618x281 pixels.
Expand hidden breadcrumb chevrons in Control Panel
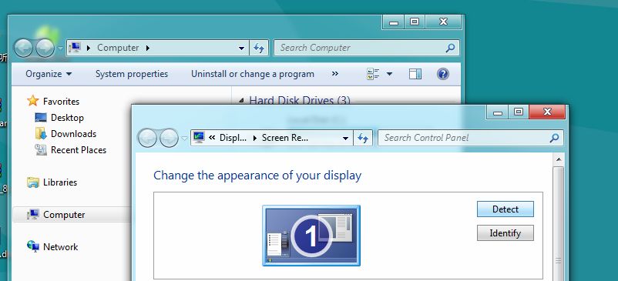pyautogui.click(x=212, y=138)
